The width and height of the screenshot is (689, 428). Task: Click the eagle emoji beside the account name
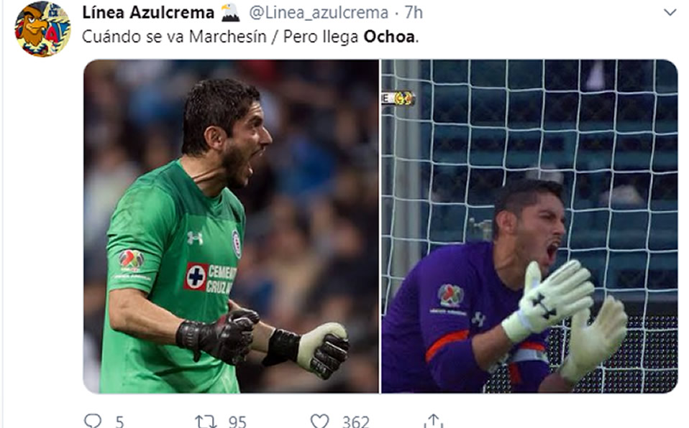[230, 12]
